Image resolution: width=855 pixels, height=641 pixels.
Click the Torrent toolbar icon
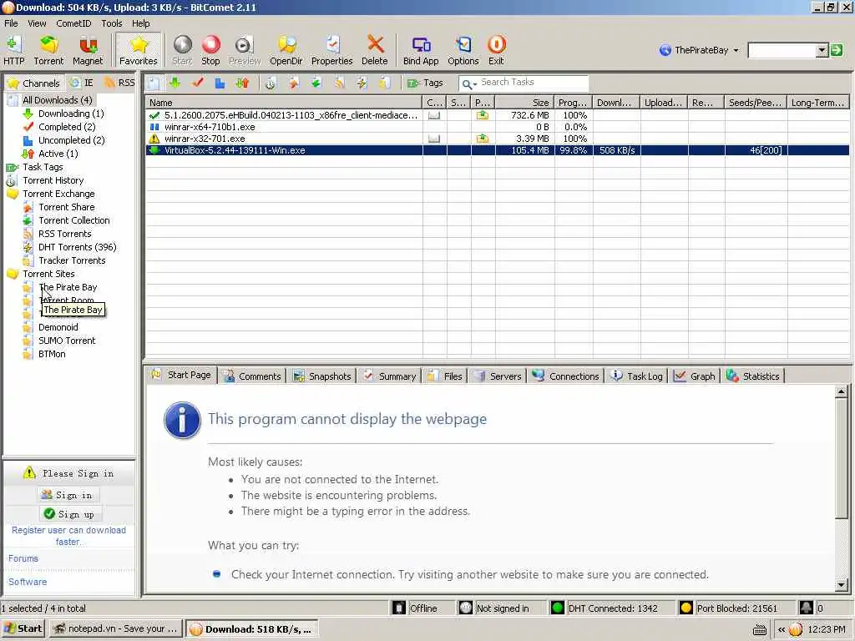(x=48, y=50)
